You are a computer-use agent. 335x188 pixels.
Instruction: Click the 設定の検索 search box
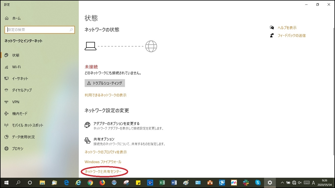(40, 29)
